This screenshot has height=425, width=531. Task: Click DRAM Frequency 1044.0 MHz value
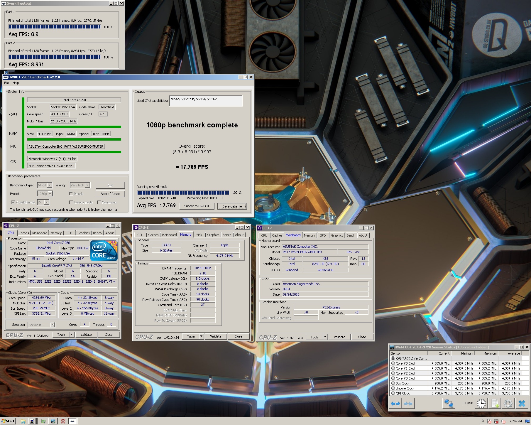203,268
